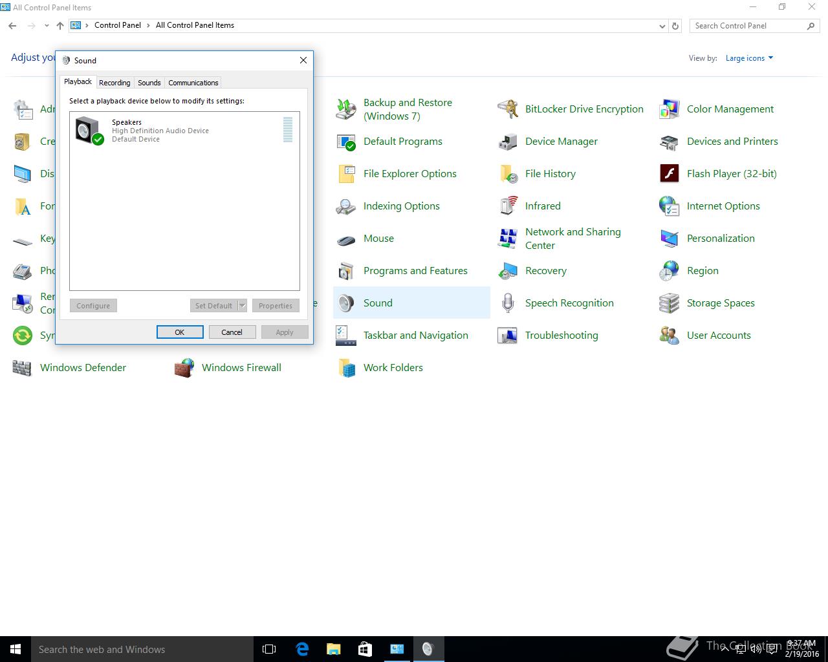The height and width of the screenshot is (662, 828).
Task: Open the Troubleshooting icon
Action: click(508, 336)
